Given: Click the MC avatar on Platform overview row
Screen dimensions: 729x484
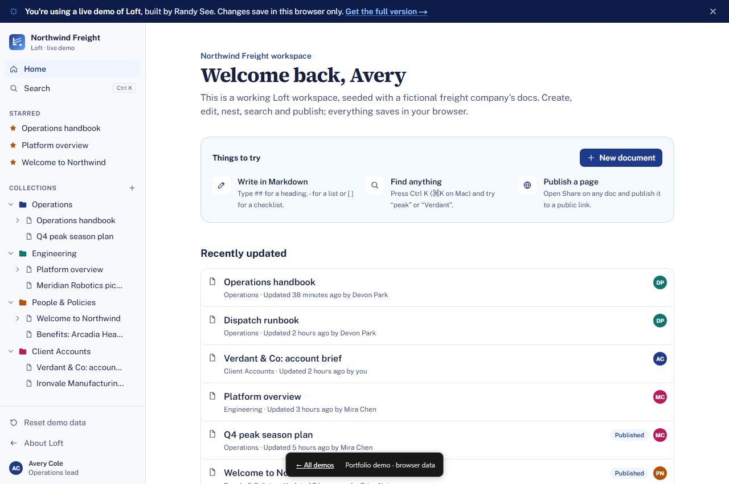Looking at the screenshot, I should click(x=660, y=397).
